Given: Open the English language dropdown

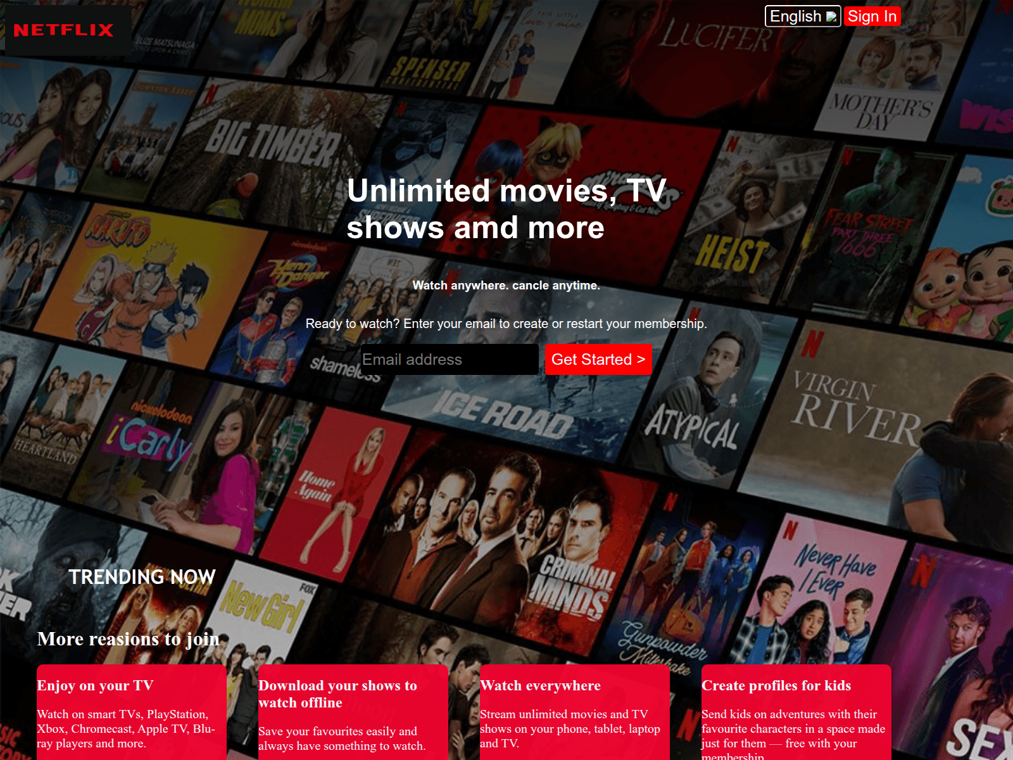Looking at the screenshot, I should (x=803, y=16).
